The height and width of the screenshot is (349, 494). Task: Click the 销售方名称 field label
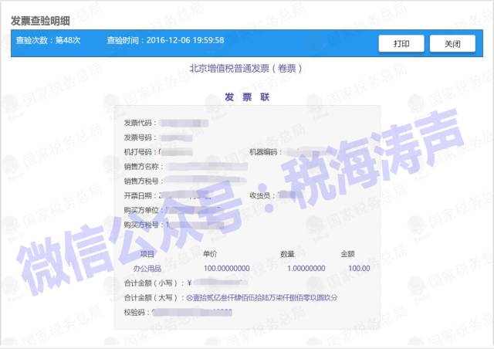[x=143, y=167]
